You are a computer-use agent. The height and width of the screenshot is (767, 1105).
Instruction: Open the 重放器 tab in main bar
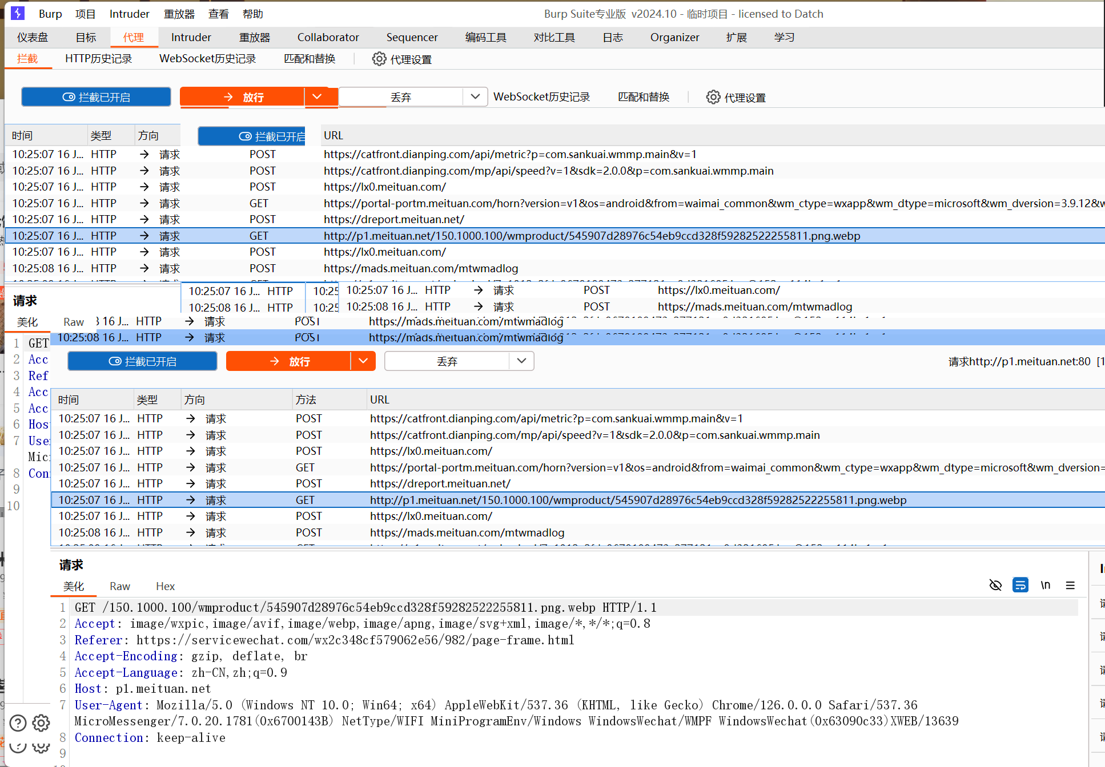(254, 38)
